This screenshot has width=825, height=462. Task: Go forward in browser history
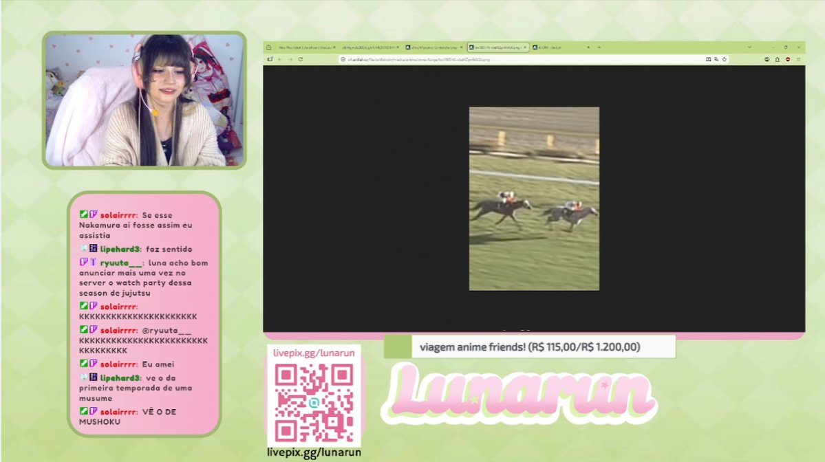(x=290, y=59)
